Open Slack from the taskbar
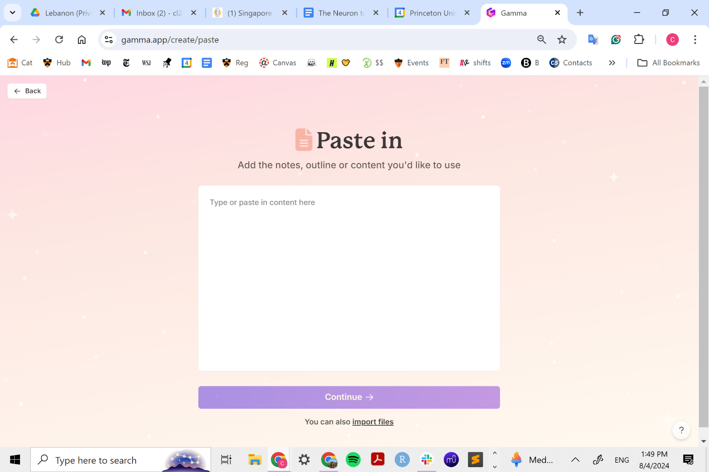The width and height of the screenshot is (709, 472). (x=427, y=460)
